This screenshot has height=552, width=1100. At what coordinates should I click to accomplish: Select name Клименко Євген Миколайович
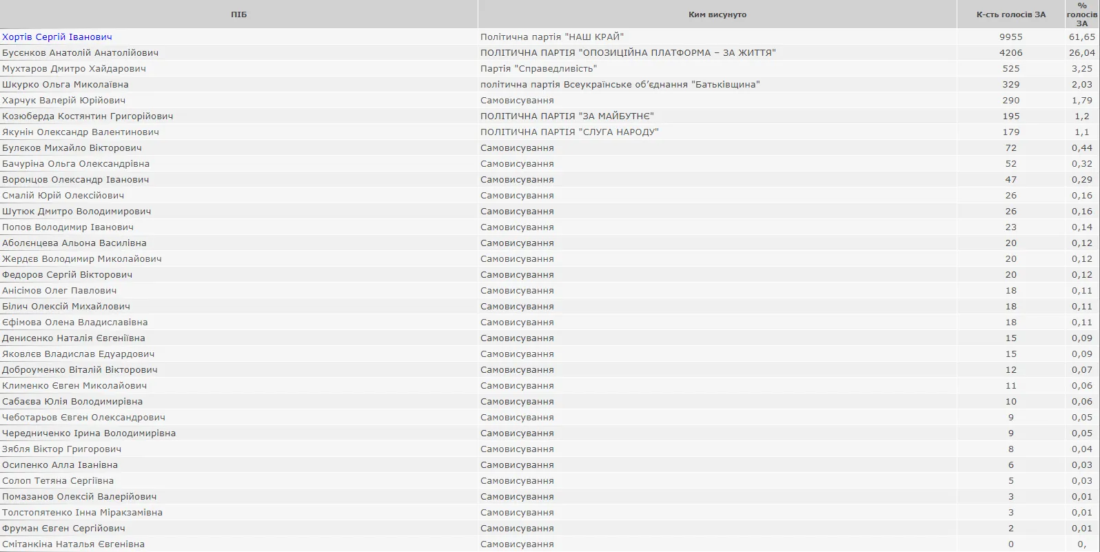[74, 386]
